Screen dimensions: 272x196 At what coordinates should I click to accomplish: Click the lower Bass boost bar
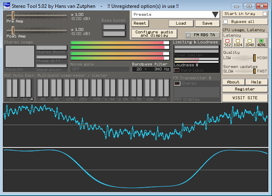coord(114,34)
